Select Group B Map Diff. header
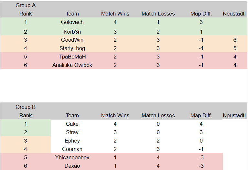 coord(201,116)
